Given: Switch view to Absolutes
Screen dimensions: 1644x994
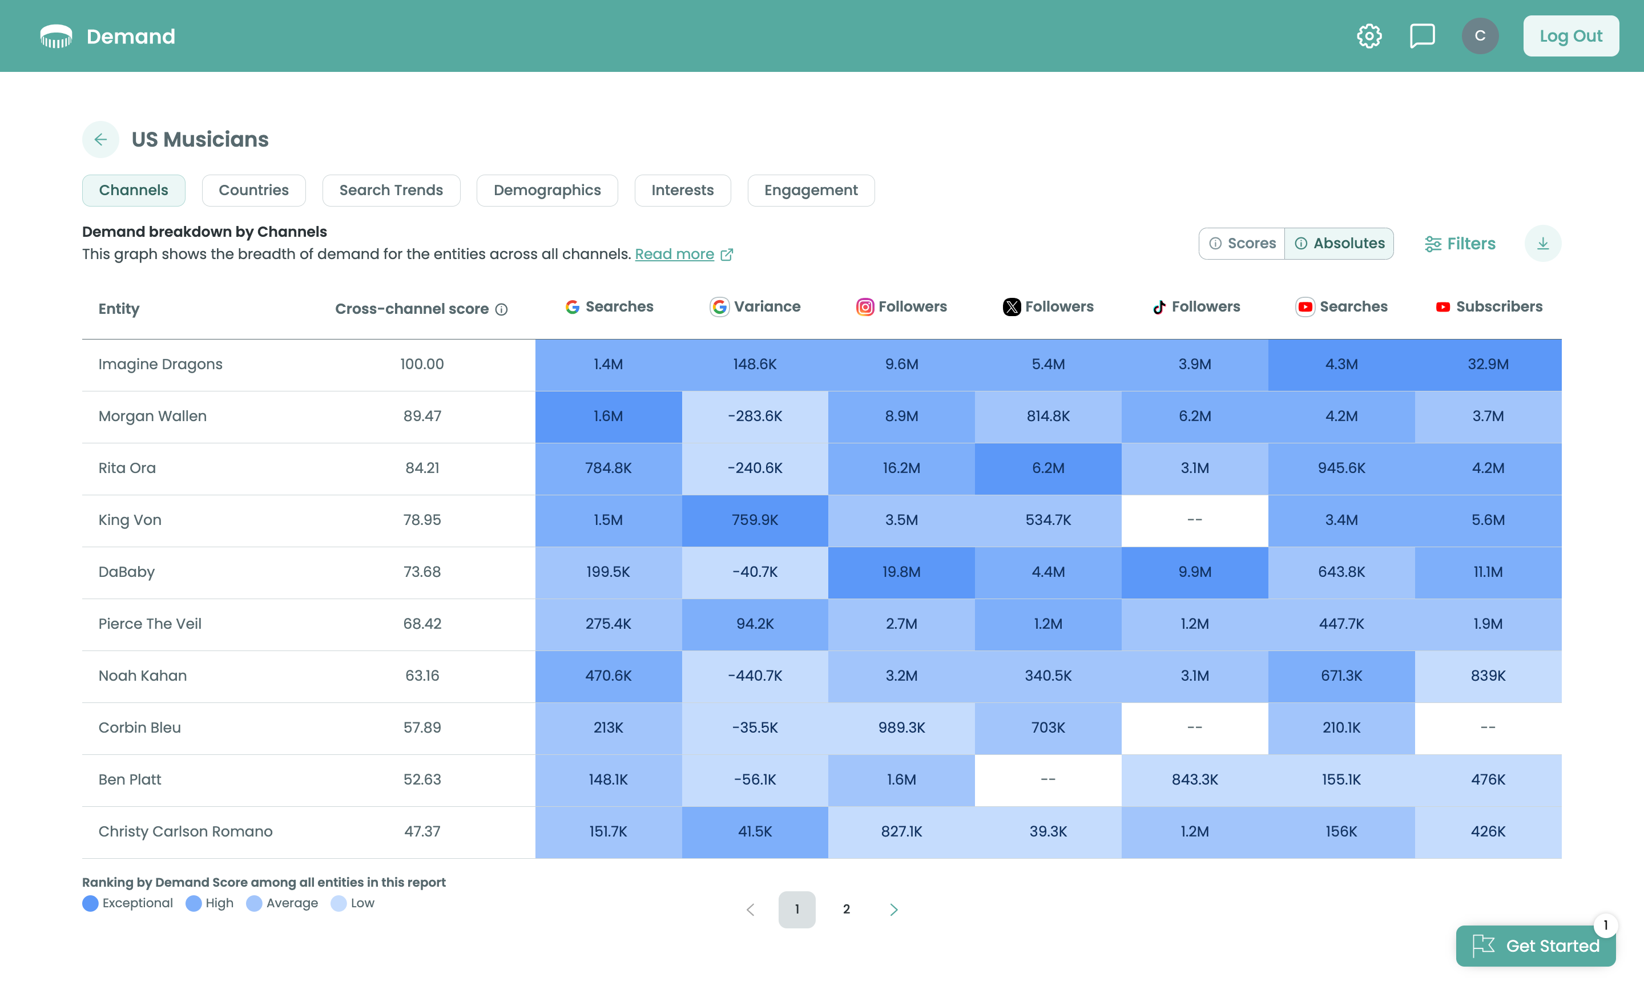Looking at the screenshot, I should [x=1339, y=244].
